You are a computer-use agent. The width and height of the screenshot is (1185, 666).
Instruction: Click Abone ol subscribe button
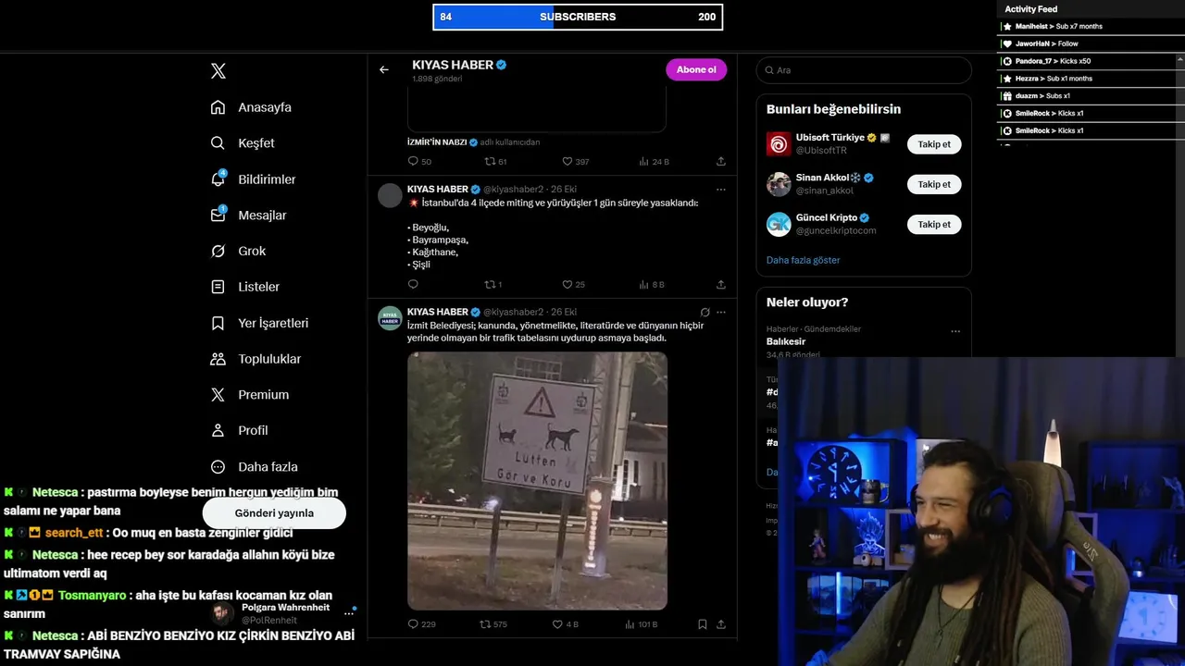point(696,69)
